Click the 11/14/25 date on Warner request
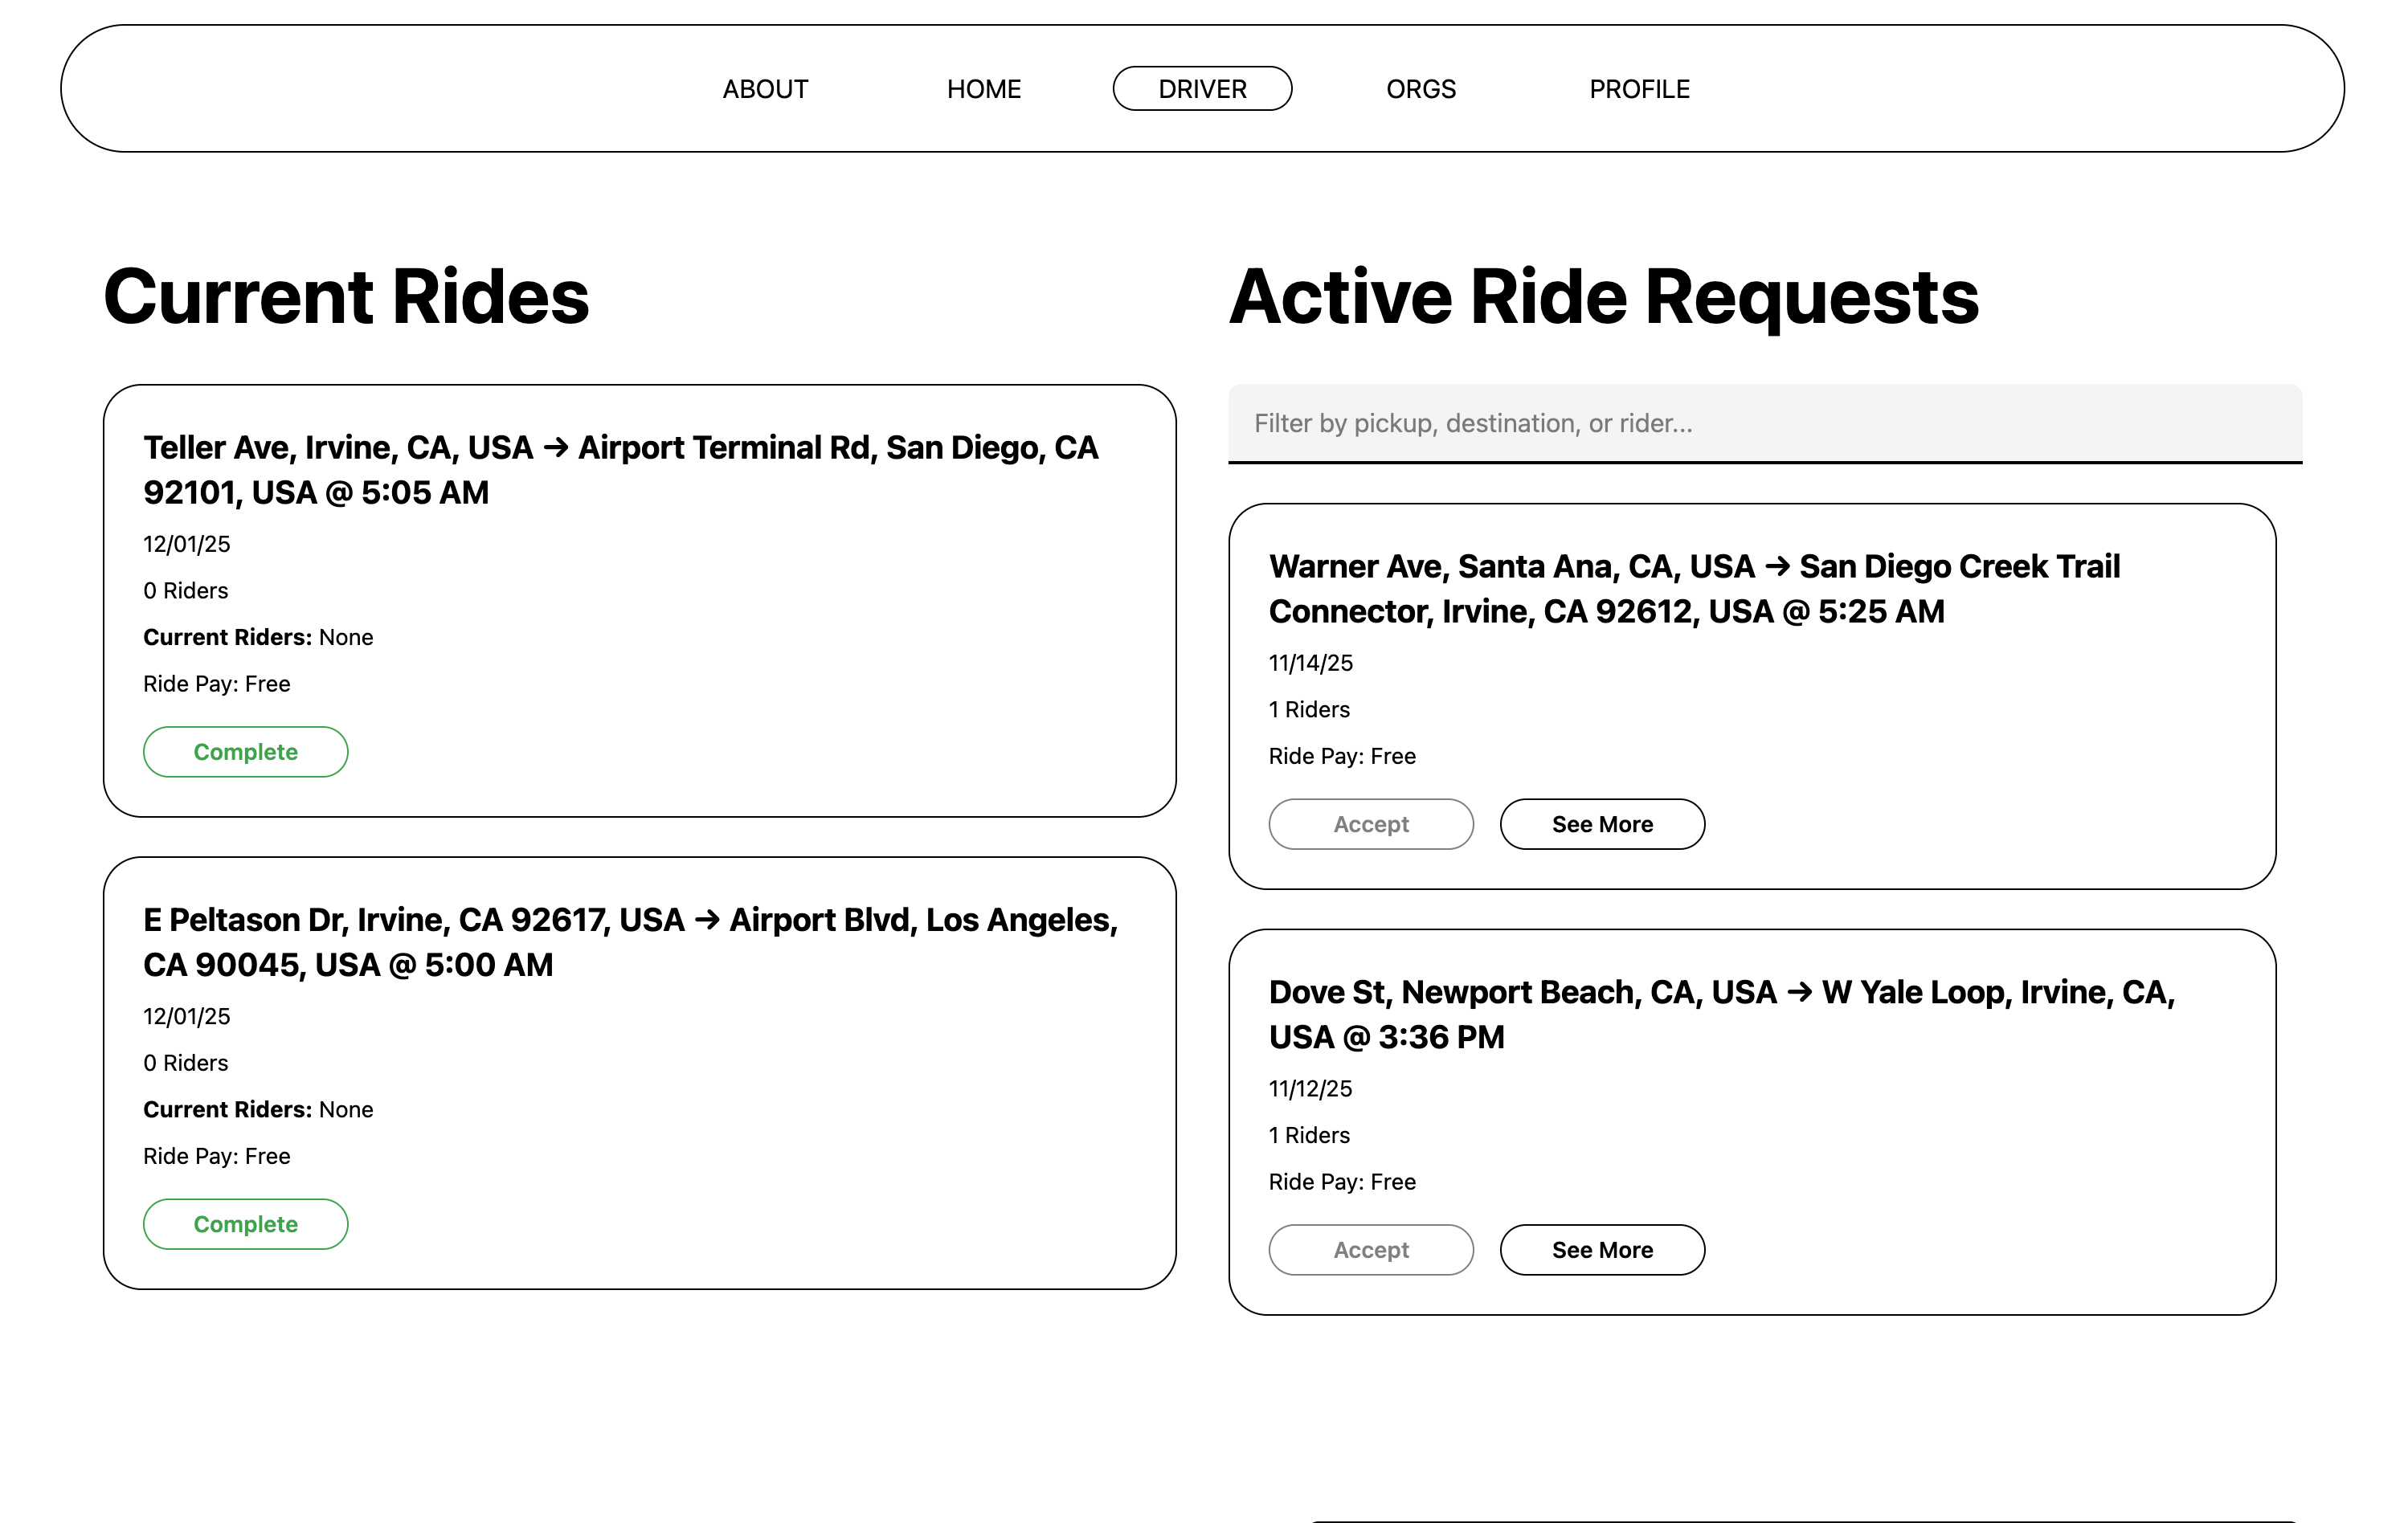Screen dimensions: 2404x1523 point(1310,663)
